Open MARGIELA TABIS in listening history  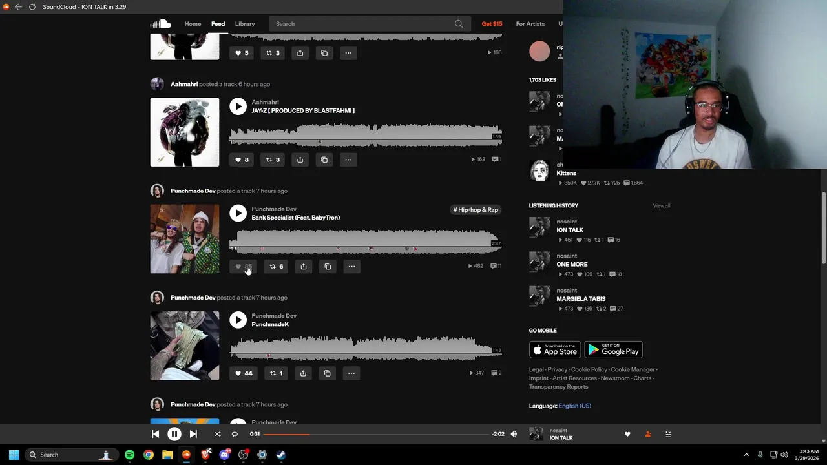[581, 299]
